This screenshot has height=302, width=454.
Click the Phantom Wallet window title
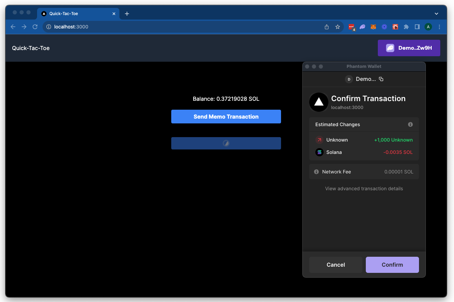pyautogui.click(x=364, y=67)
